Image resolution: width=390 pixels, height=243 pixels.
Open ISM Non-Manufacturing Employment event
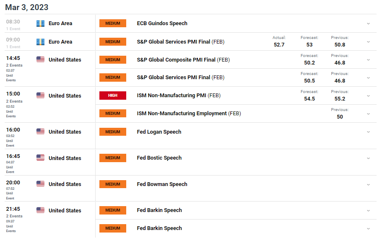(189, 114)
